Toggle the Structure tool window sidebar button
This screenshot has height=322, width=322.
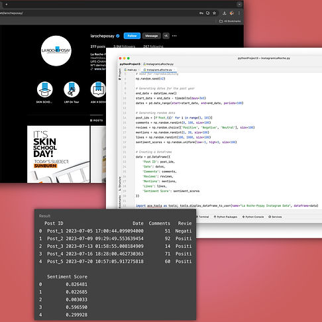[120, 183]
